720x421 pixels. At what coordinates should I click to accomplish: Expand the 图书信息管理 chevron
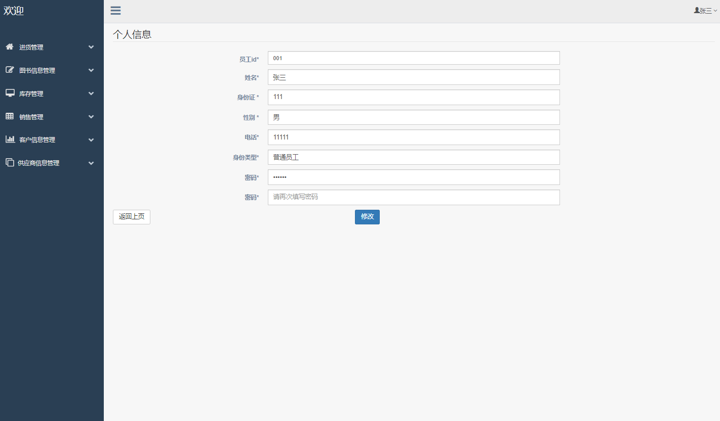click(91, 70)
